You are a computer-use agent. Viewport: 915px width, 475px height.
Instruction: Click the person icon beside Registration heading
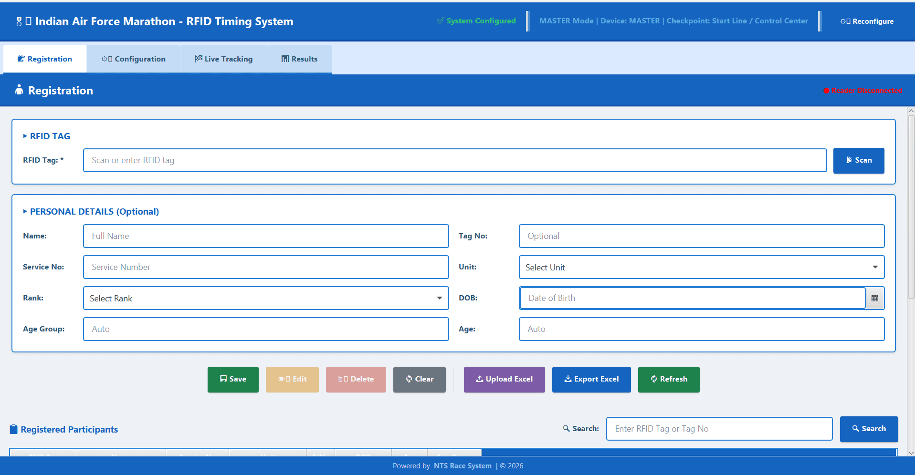click(19, 90)
